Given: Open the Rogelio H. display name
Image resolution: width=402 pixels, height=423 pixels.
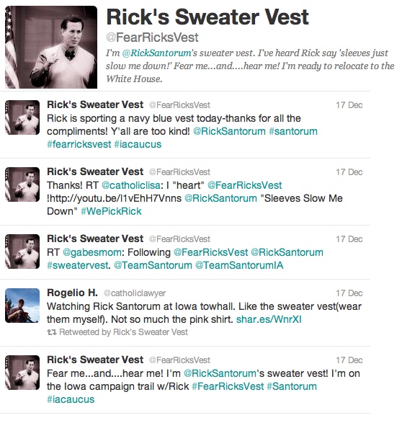Looking at the screenshot, I should (x=72, y=293).
